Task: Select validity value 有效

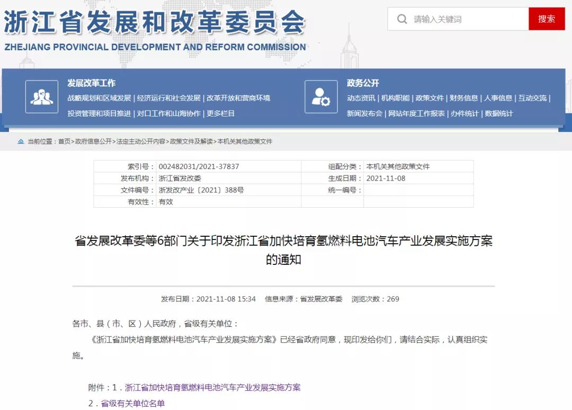Action: click(x=166, y=202)
